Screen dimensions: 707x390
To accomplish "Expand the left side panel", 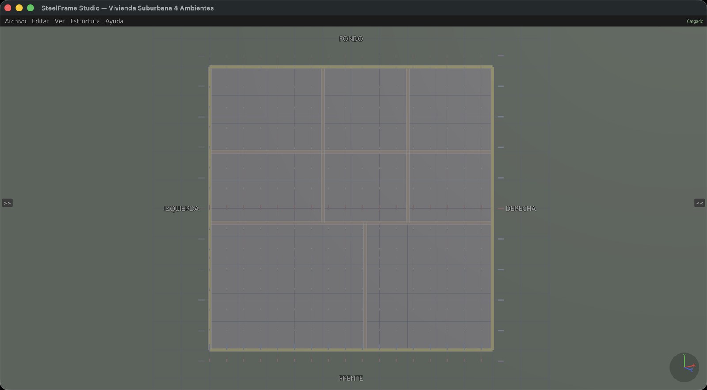I will [x=8, y=203].
